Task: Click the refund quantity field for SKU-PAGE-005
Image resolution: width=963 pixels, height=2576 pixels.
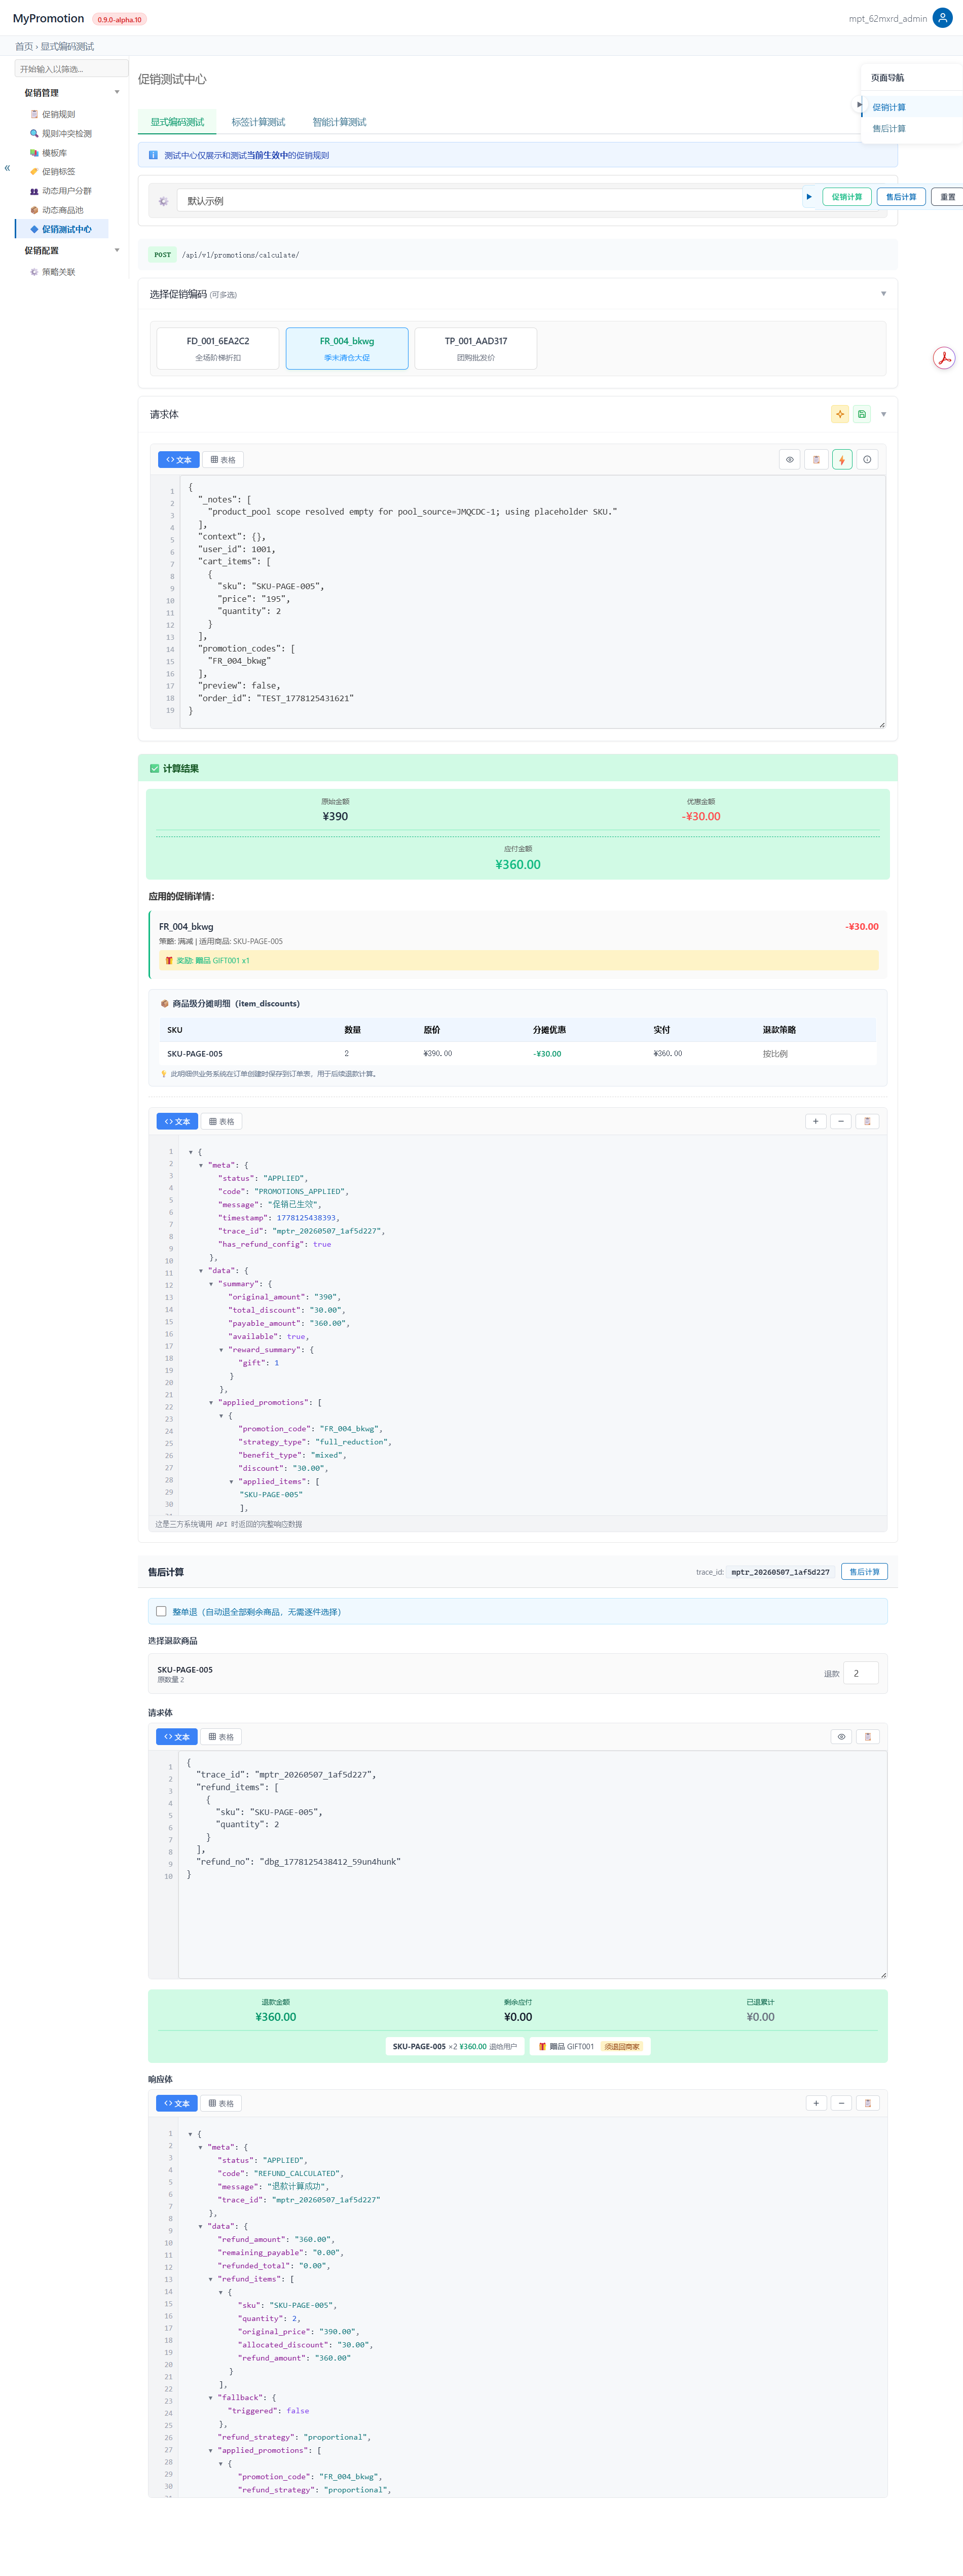Action: 861,1673
